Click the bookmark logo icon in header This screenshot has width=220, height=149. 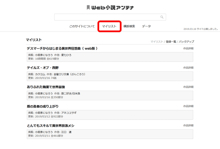pyautogui.click(x=88, y=7)
